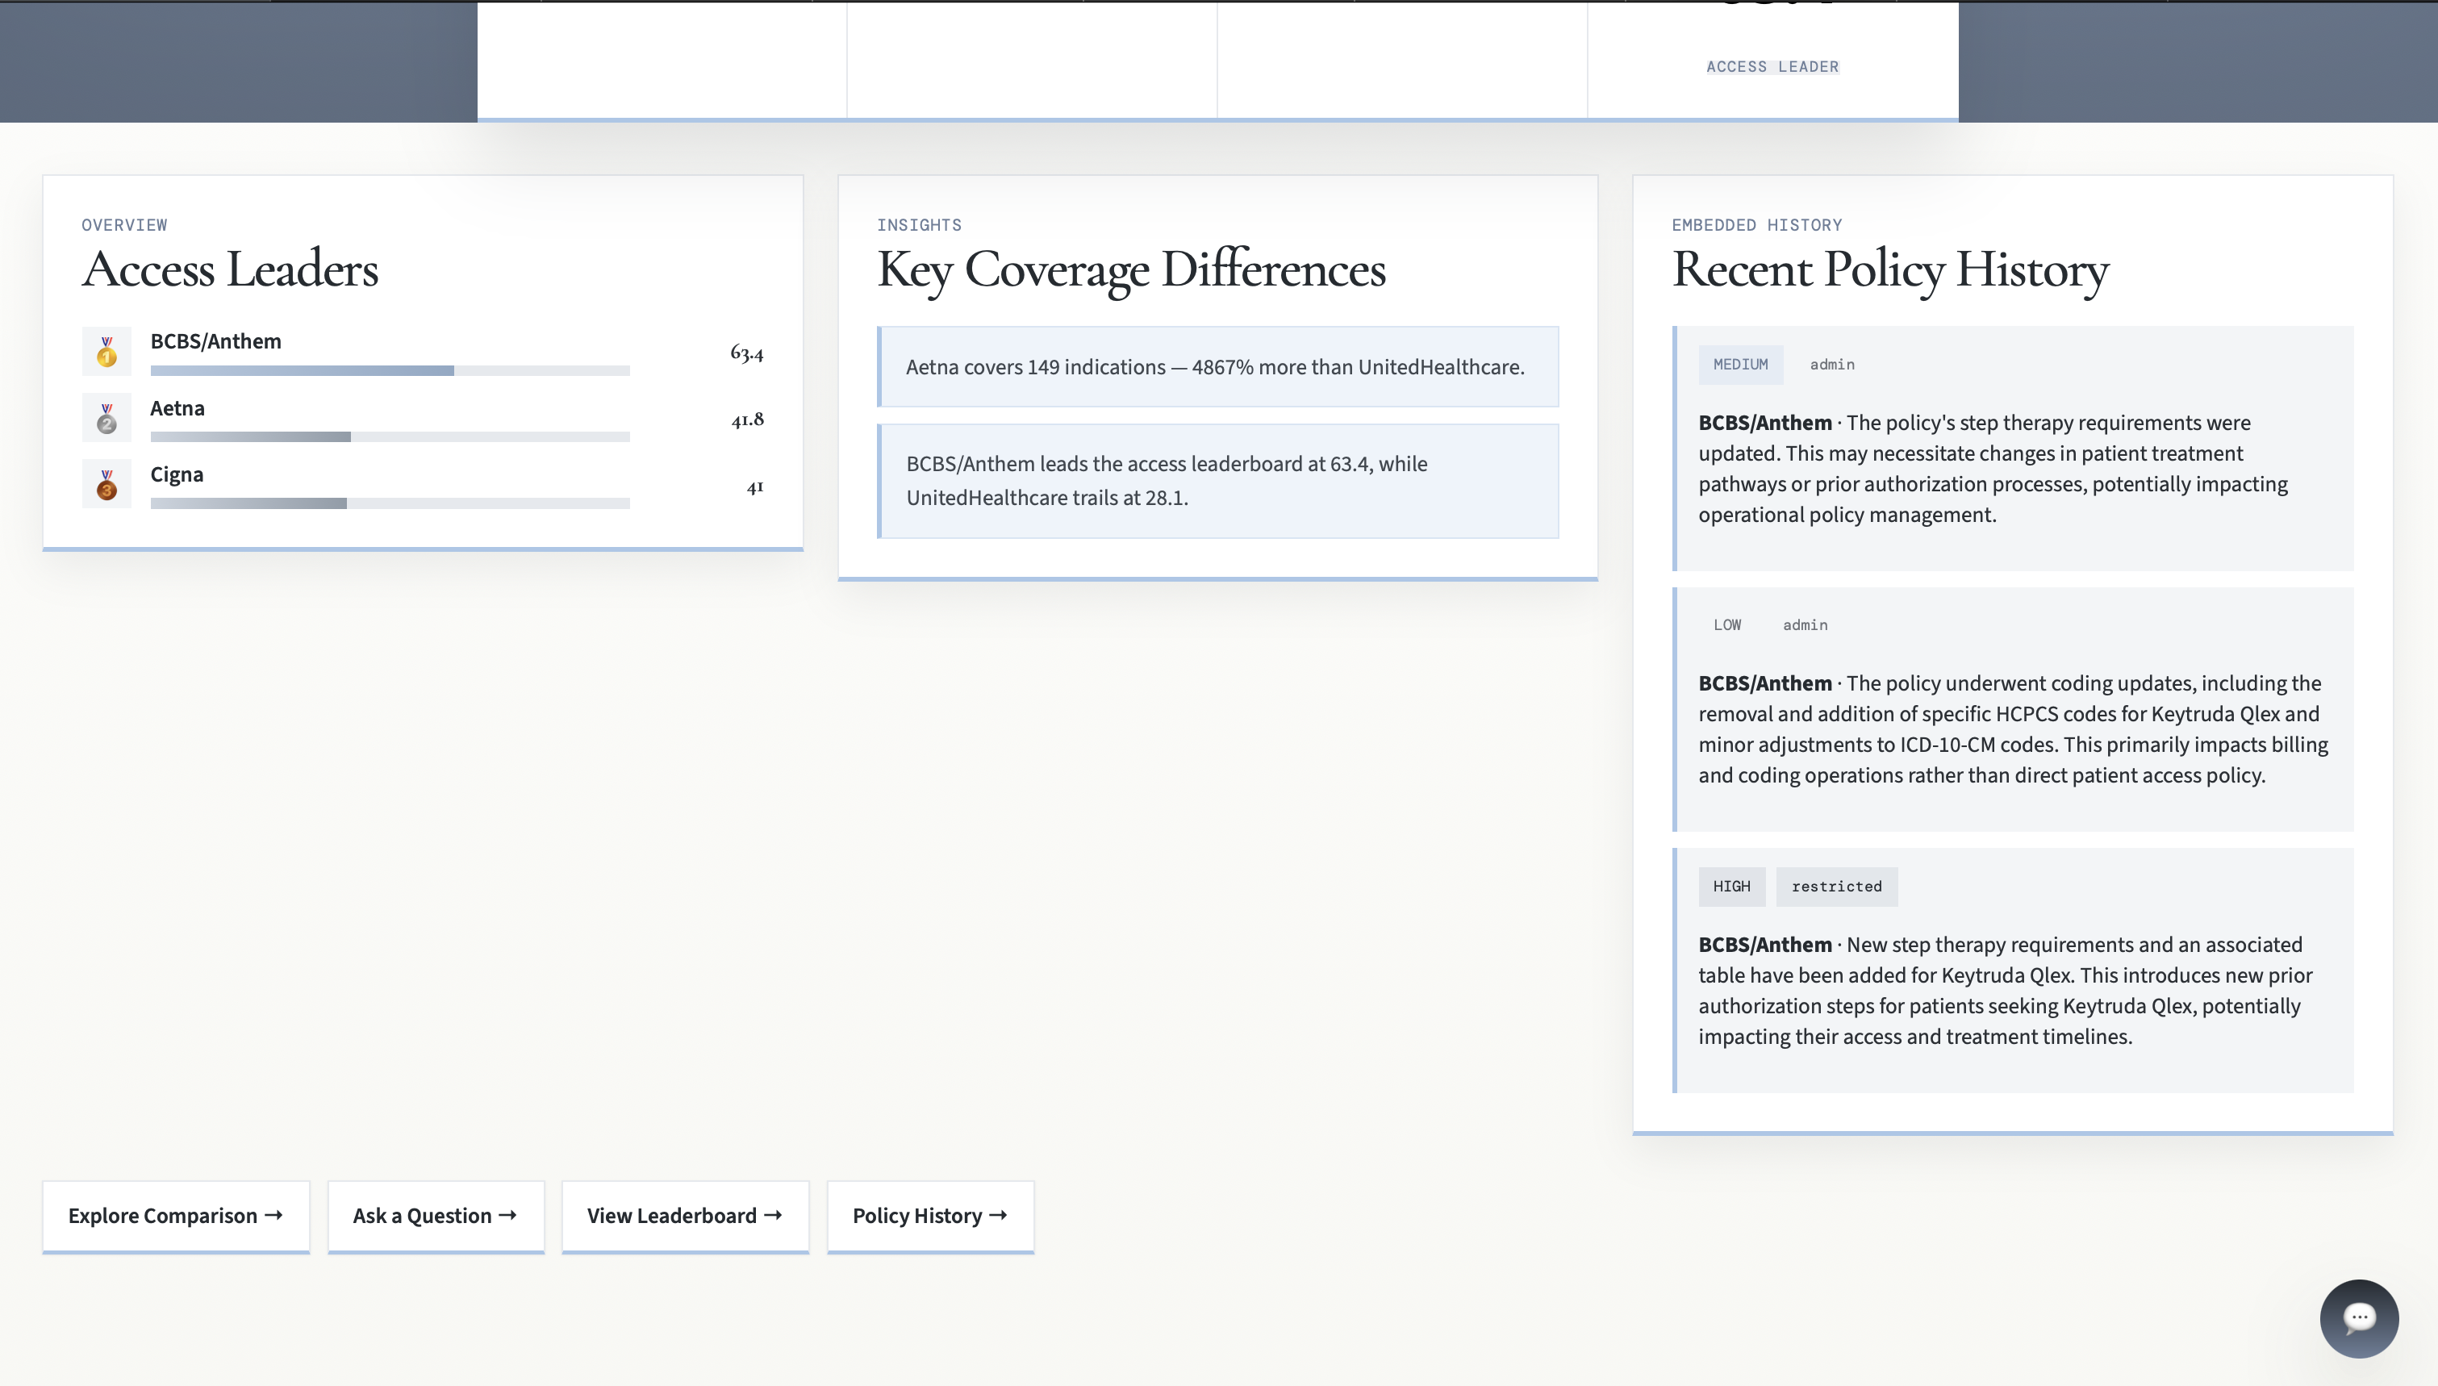Screen dimensions: 2438x1386
Task: Click the Explore Comparison button
Action: coord(176,1216)
